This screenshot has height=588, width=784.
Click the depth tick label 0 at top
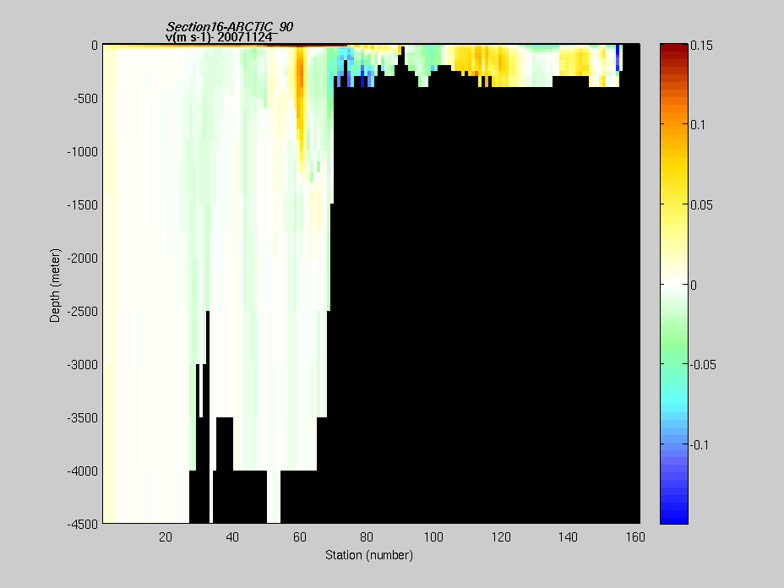coord(95,46)
